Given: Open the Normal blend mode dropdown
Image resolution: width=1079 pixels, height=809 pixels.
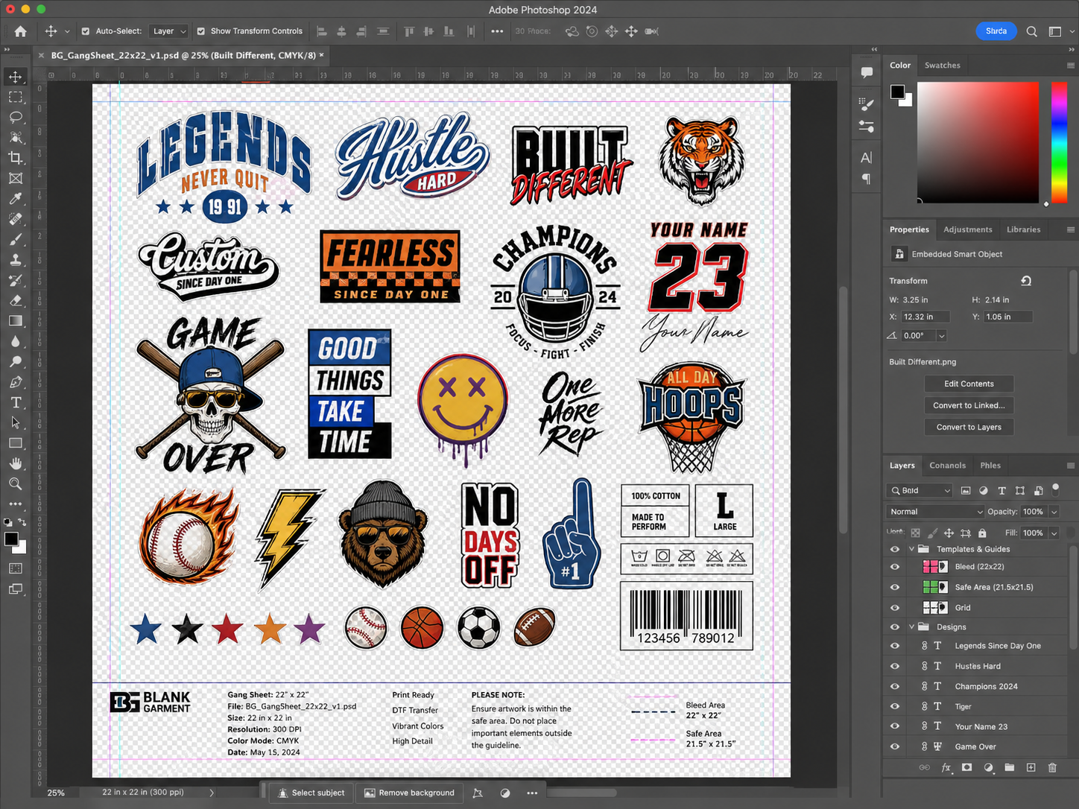Looking at the screenshot, I should click(x=935, y=512).
